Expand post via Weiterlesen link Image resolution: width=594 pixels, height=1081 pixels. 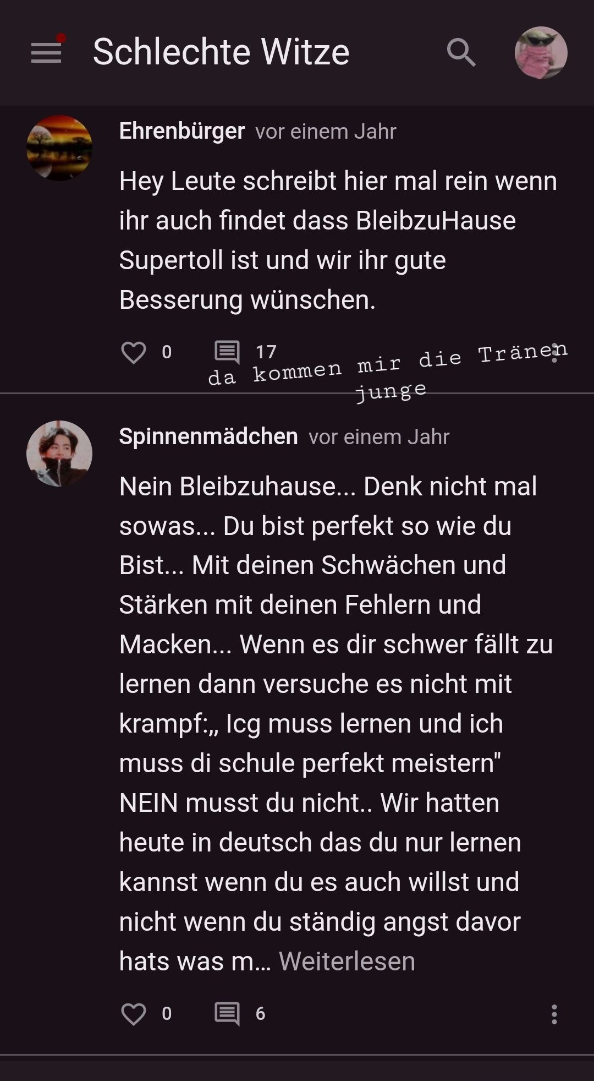347,962
